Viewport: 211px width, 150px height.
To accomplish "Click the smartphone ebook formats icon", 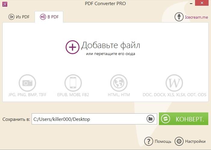I will [73, 83].
